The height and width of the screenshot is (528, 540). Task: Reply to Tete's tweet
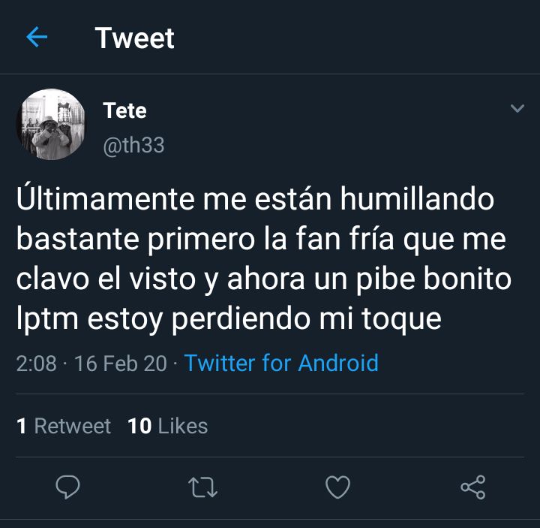[67, 487]
